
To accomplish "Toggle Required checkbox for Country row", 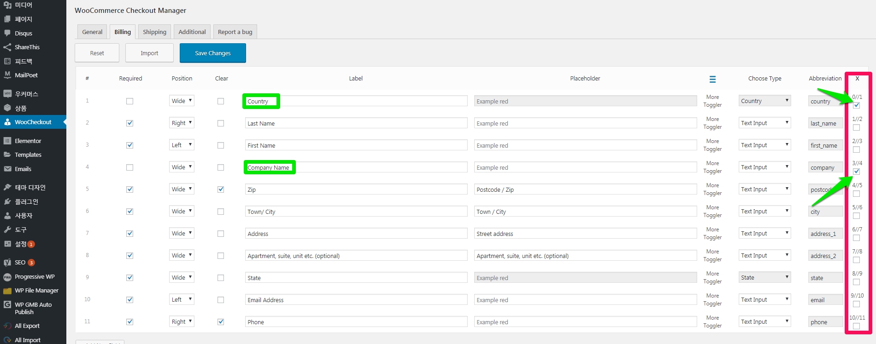I will pos(130,101).
